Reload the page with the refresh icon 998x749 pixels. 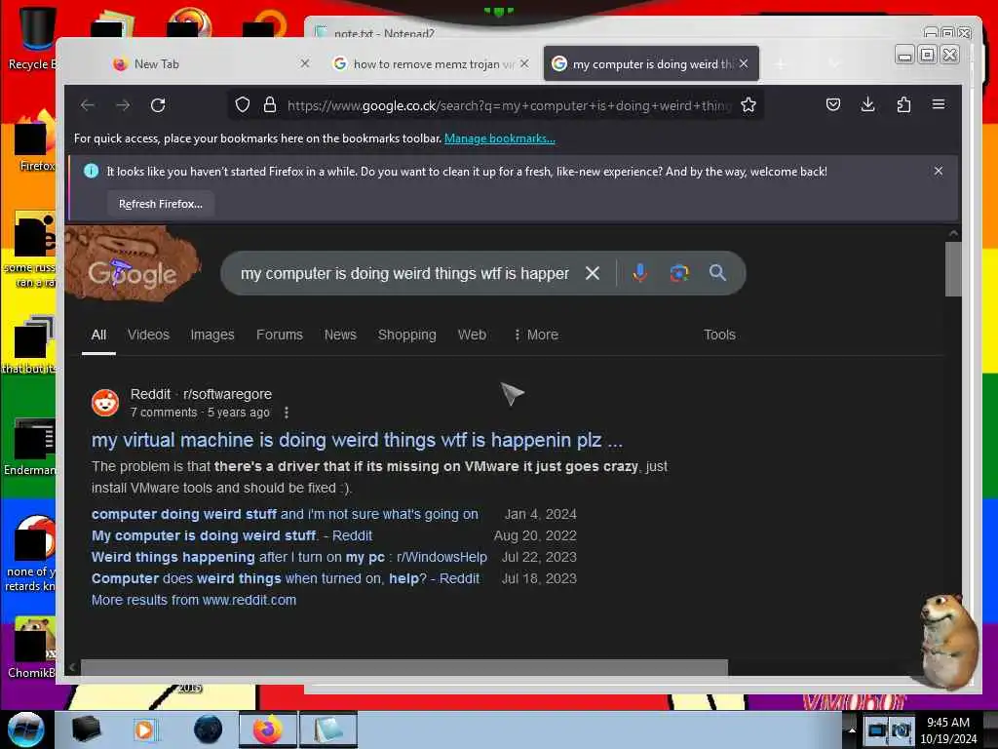pyautogui.click(x=158, y=105)
